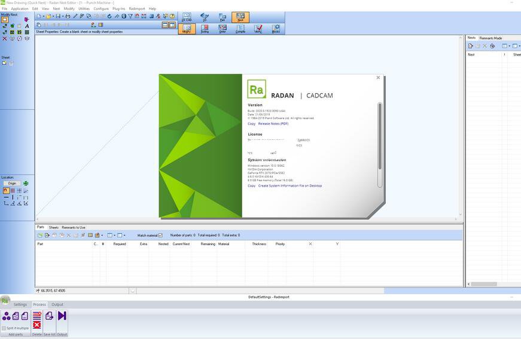Screen dimensions: 521x339
Task: Open the Radimport menu
Action: (x=137, y=8)
